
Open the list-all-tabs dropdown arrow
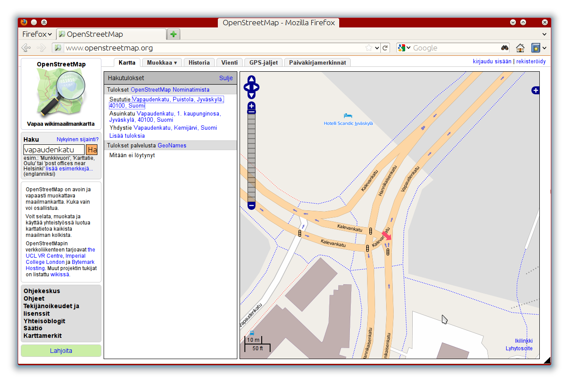(x=544, y=34)
